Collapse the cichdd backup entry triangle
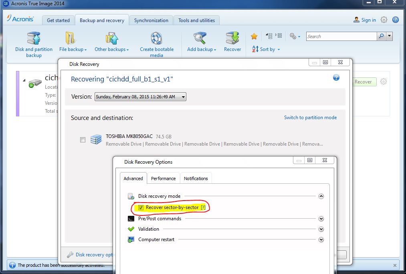The height and width of the screenshot is (274, 406). coord(24,80)
